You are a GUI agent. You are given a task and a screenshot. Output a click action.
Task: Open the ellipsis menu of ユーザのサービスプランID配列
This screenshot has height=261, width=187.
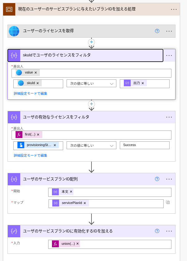pos(169,179)
